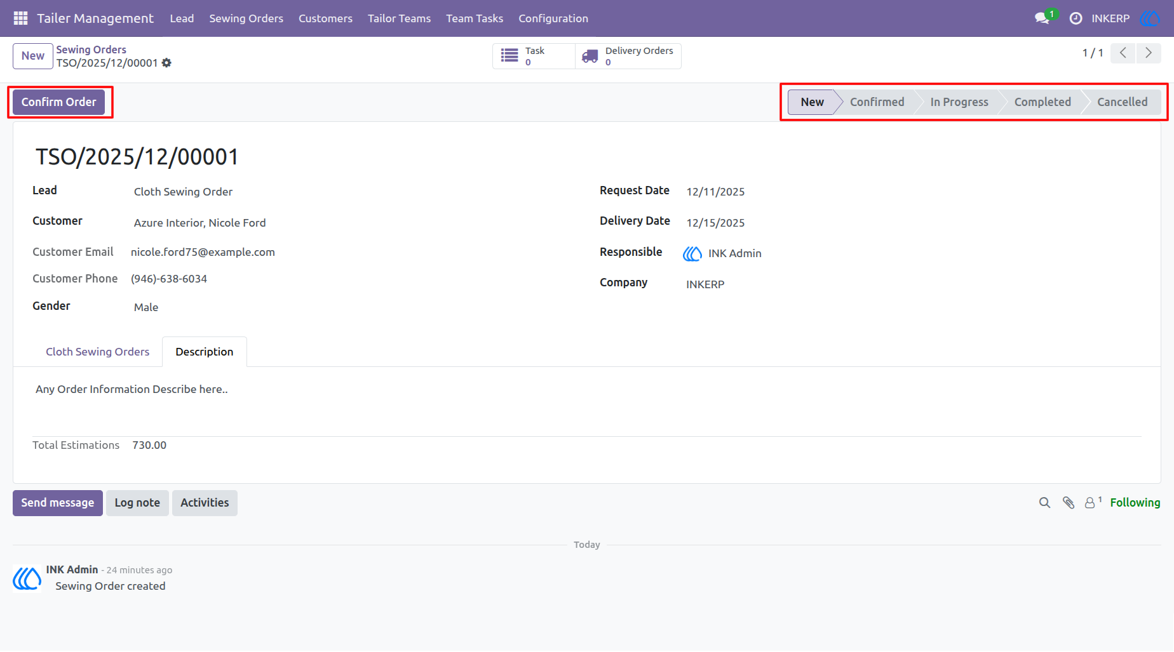This screenshot has width=1174, height=652.
Task: Attach files with paperclip icon
Action: [1069, 503]
